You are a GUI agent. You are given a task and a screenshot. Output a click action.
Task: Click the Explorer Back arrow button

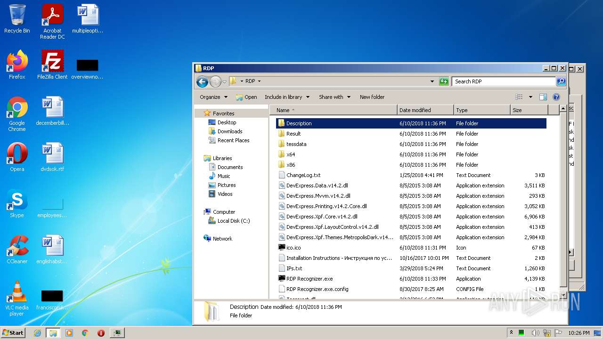tap(203, 81)
